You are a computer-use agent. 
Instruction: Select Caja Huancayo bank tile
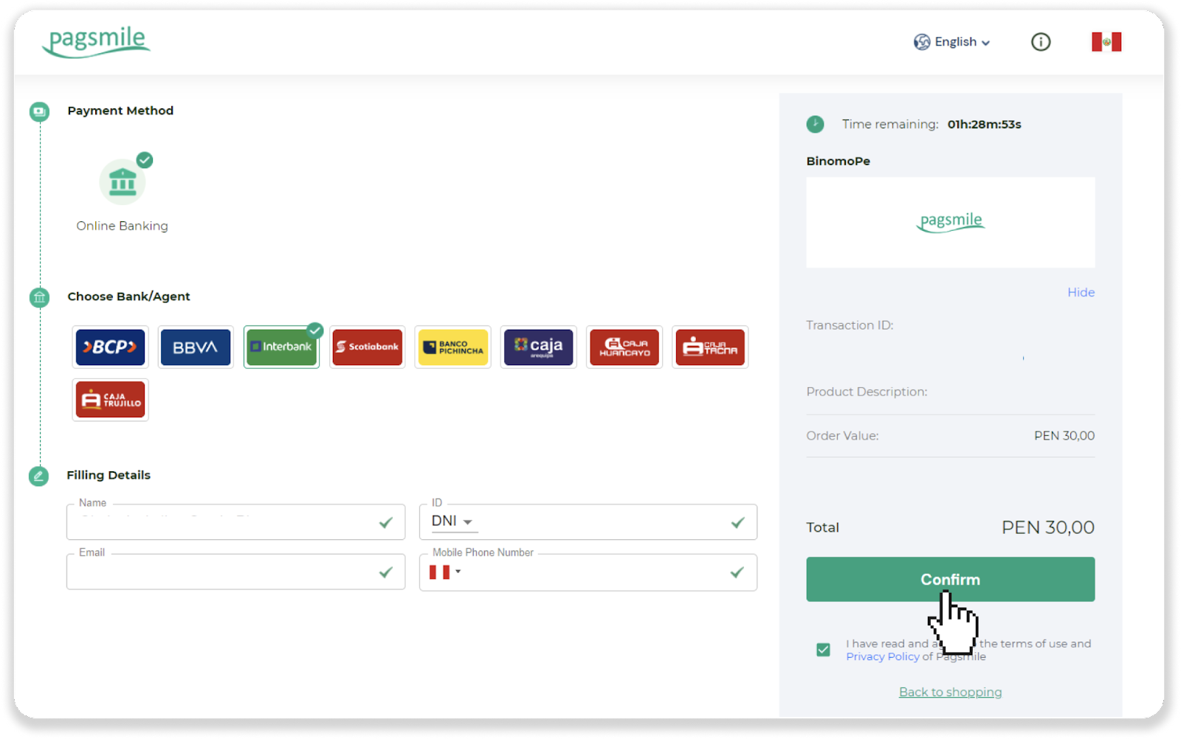(x=624, y=347)
